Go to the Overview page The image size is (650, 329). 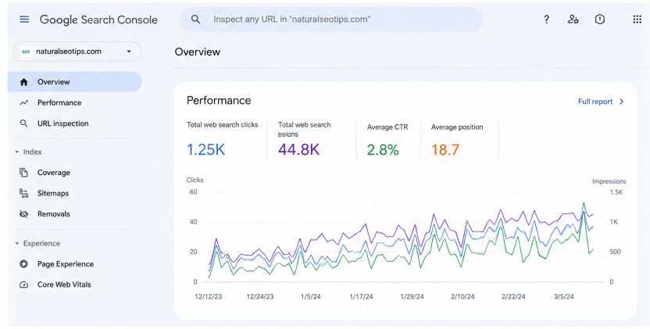point(75,82)
